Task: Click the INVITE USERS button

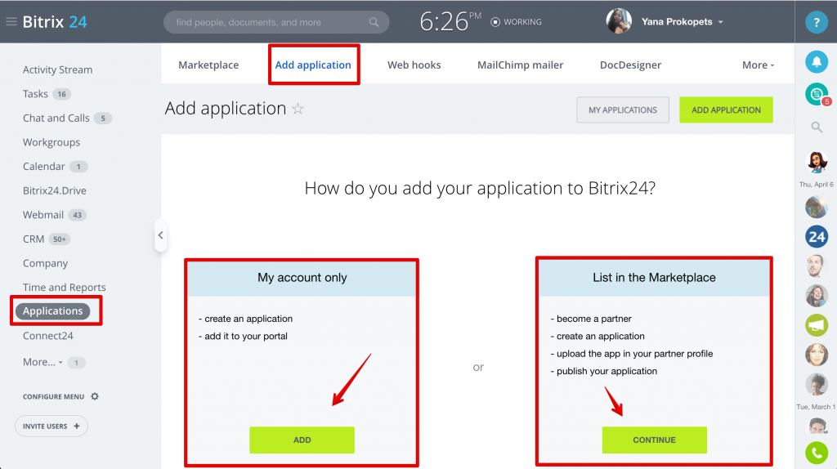Action: tap(51, 427)
